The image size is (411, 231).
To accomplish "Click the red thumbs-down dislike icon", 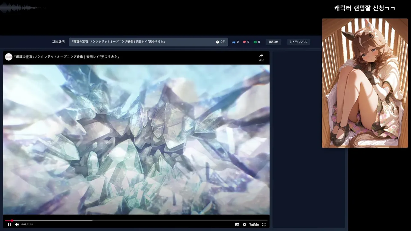I will point(244,42).
